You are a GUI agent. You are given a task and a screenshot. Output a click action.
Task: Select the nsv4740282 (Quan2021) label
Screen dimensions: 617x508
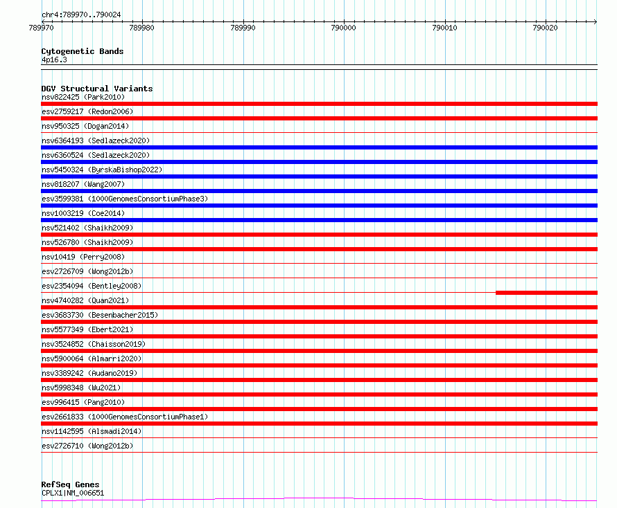pyautogui.click(x=85, y=300)
